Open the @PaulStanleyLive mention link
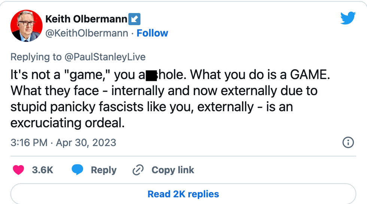The width and height of the screenshot is (367, 204). [x=105, y=57]
